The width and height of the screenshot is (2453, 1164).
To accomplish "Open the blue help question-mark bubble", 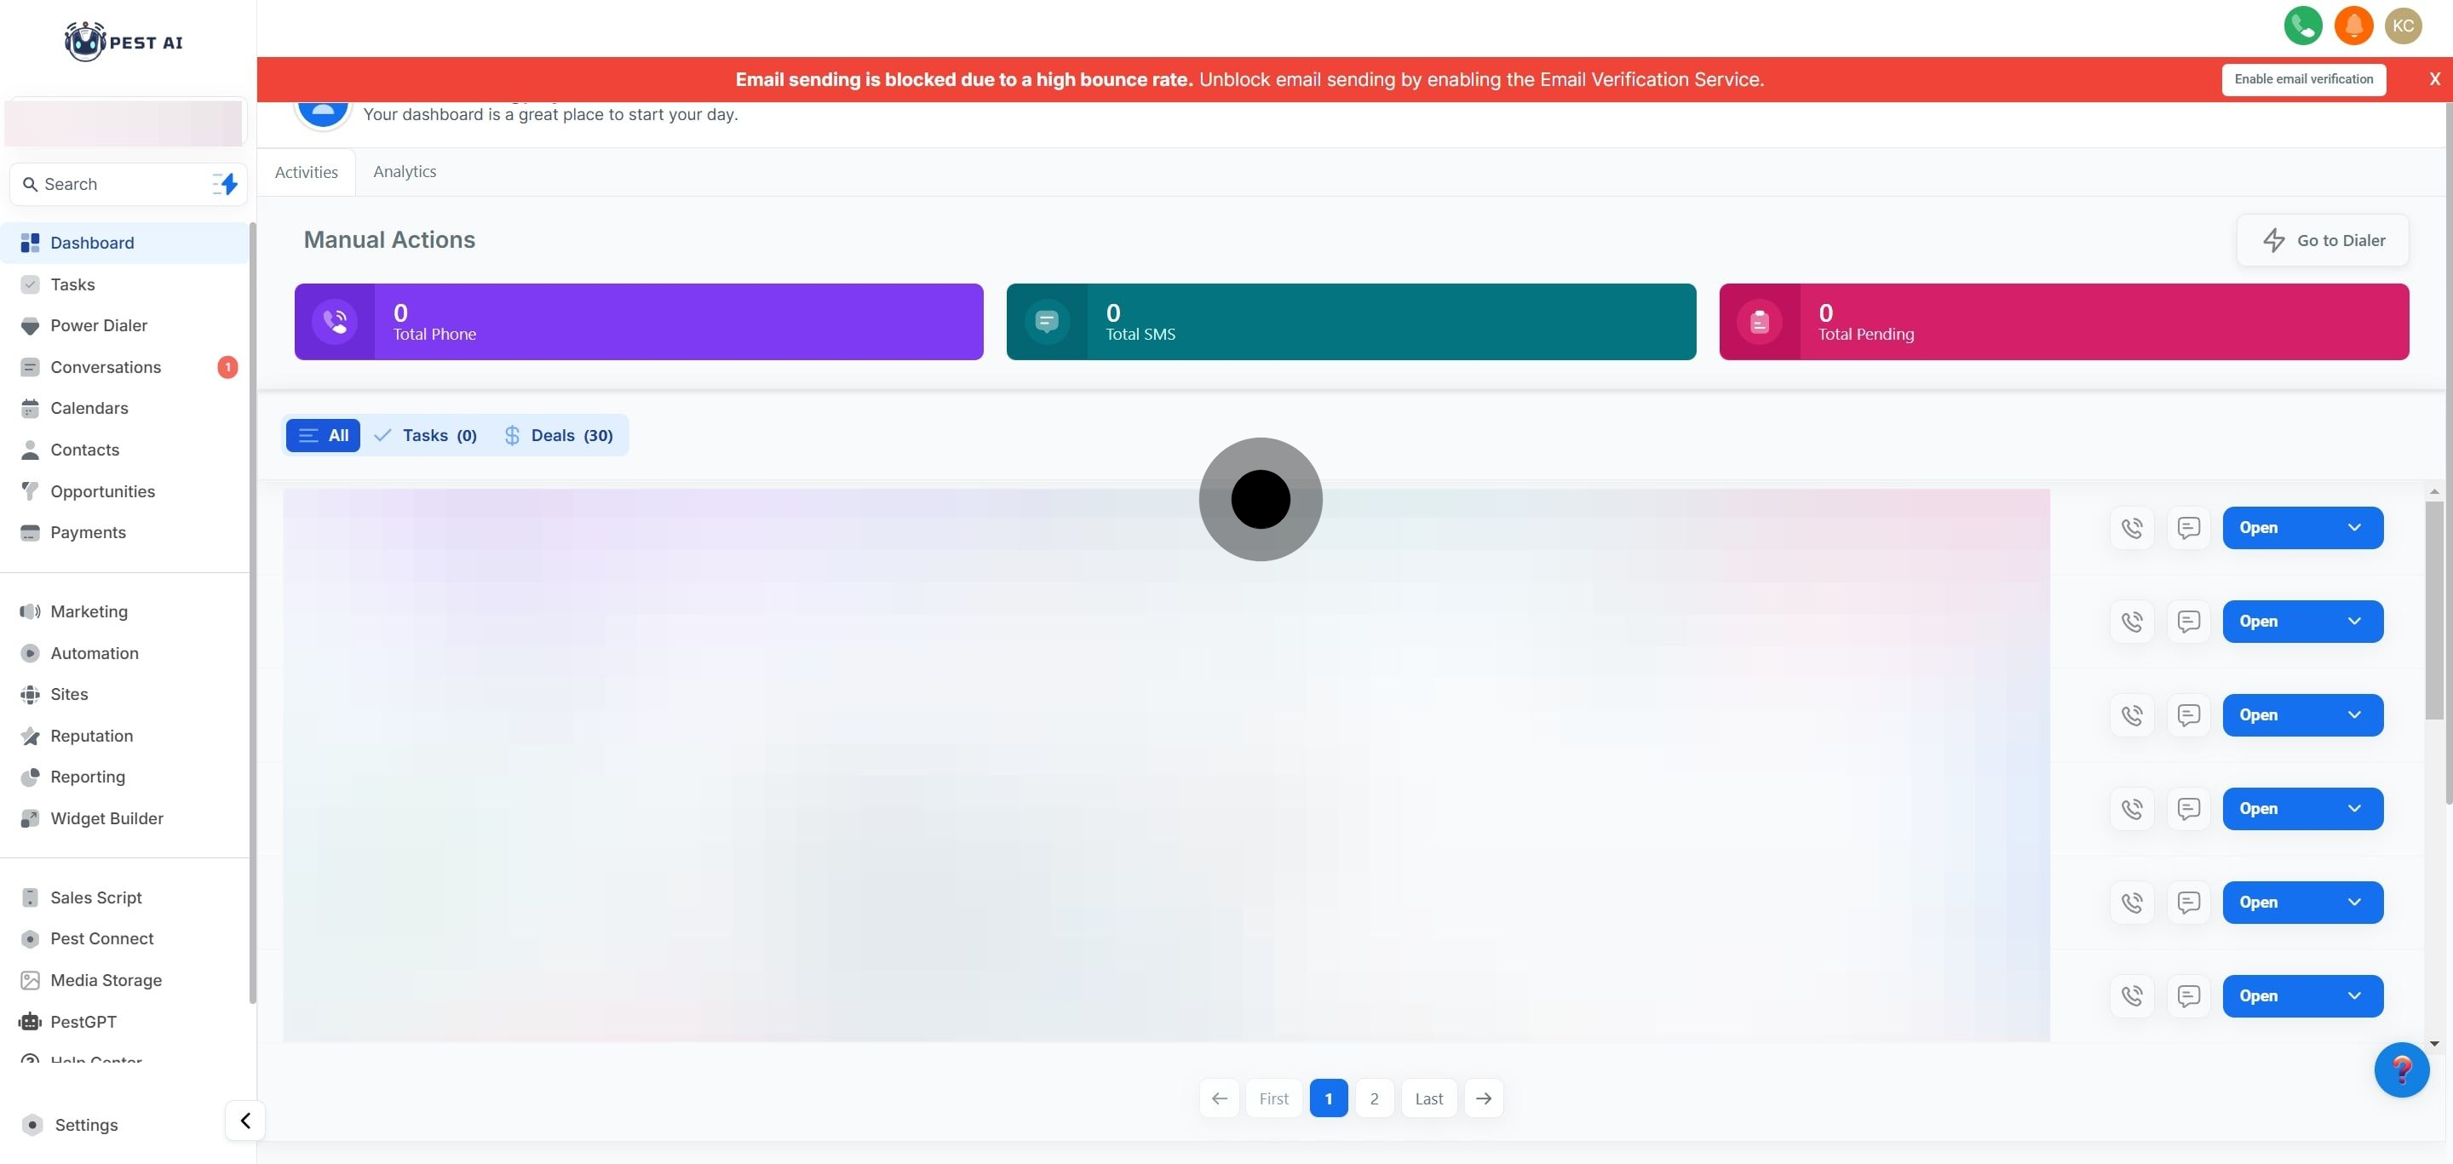I will tap(2401, 1069).
